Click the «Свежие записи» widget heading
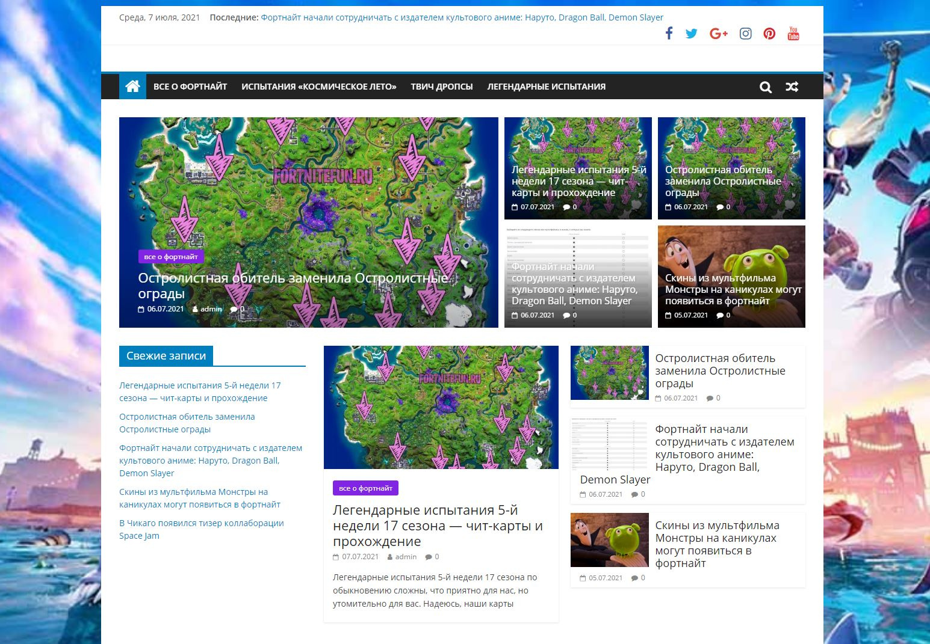The image size is (930, 644). click(166, 356)
